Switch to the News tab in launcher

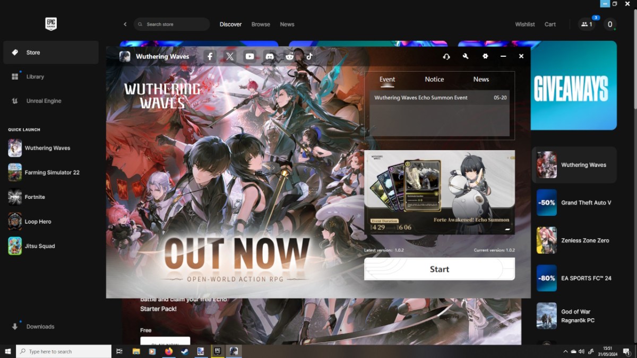pyautogui.click(x=481, y=79)
